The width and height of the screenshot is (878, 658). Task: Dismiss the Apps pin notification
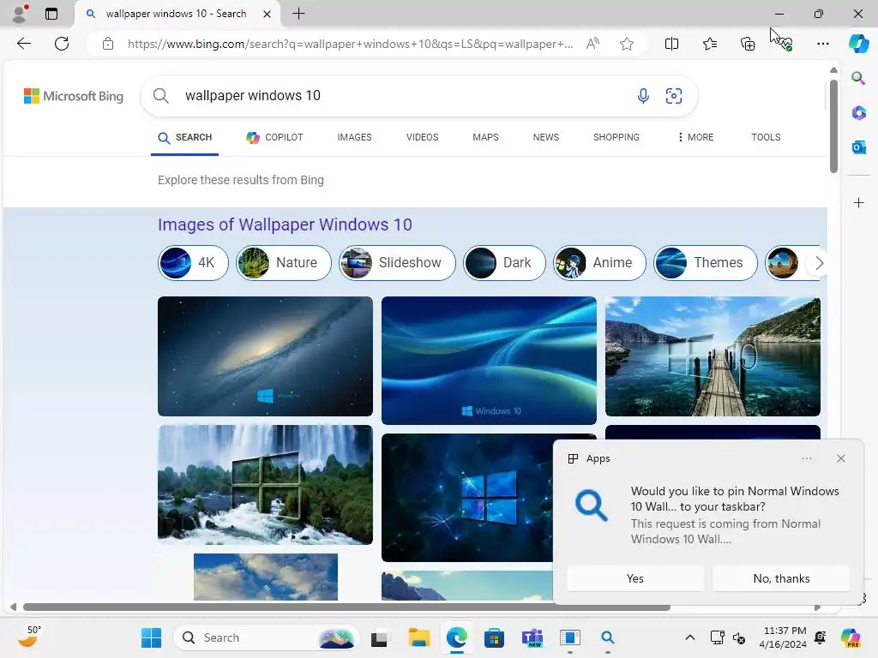tap(840, 458)
